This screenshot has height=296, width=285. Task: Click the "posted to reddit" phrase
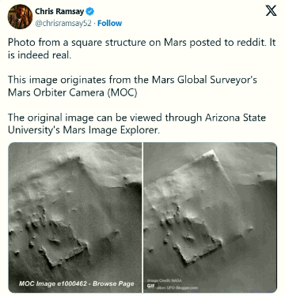pyautogui.click(x=227, y=43)
